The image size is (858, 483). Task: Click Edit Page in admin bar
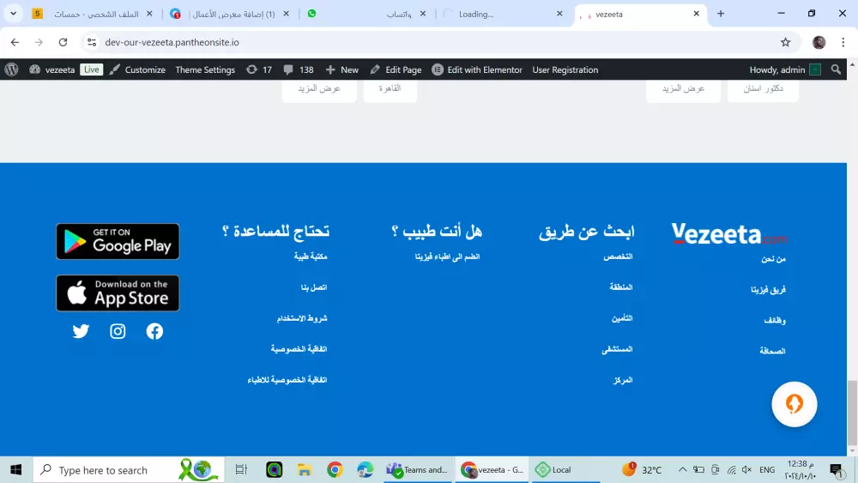(x=396, y=69)
